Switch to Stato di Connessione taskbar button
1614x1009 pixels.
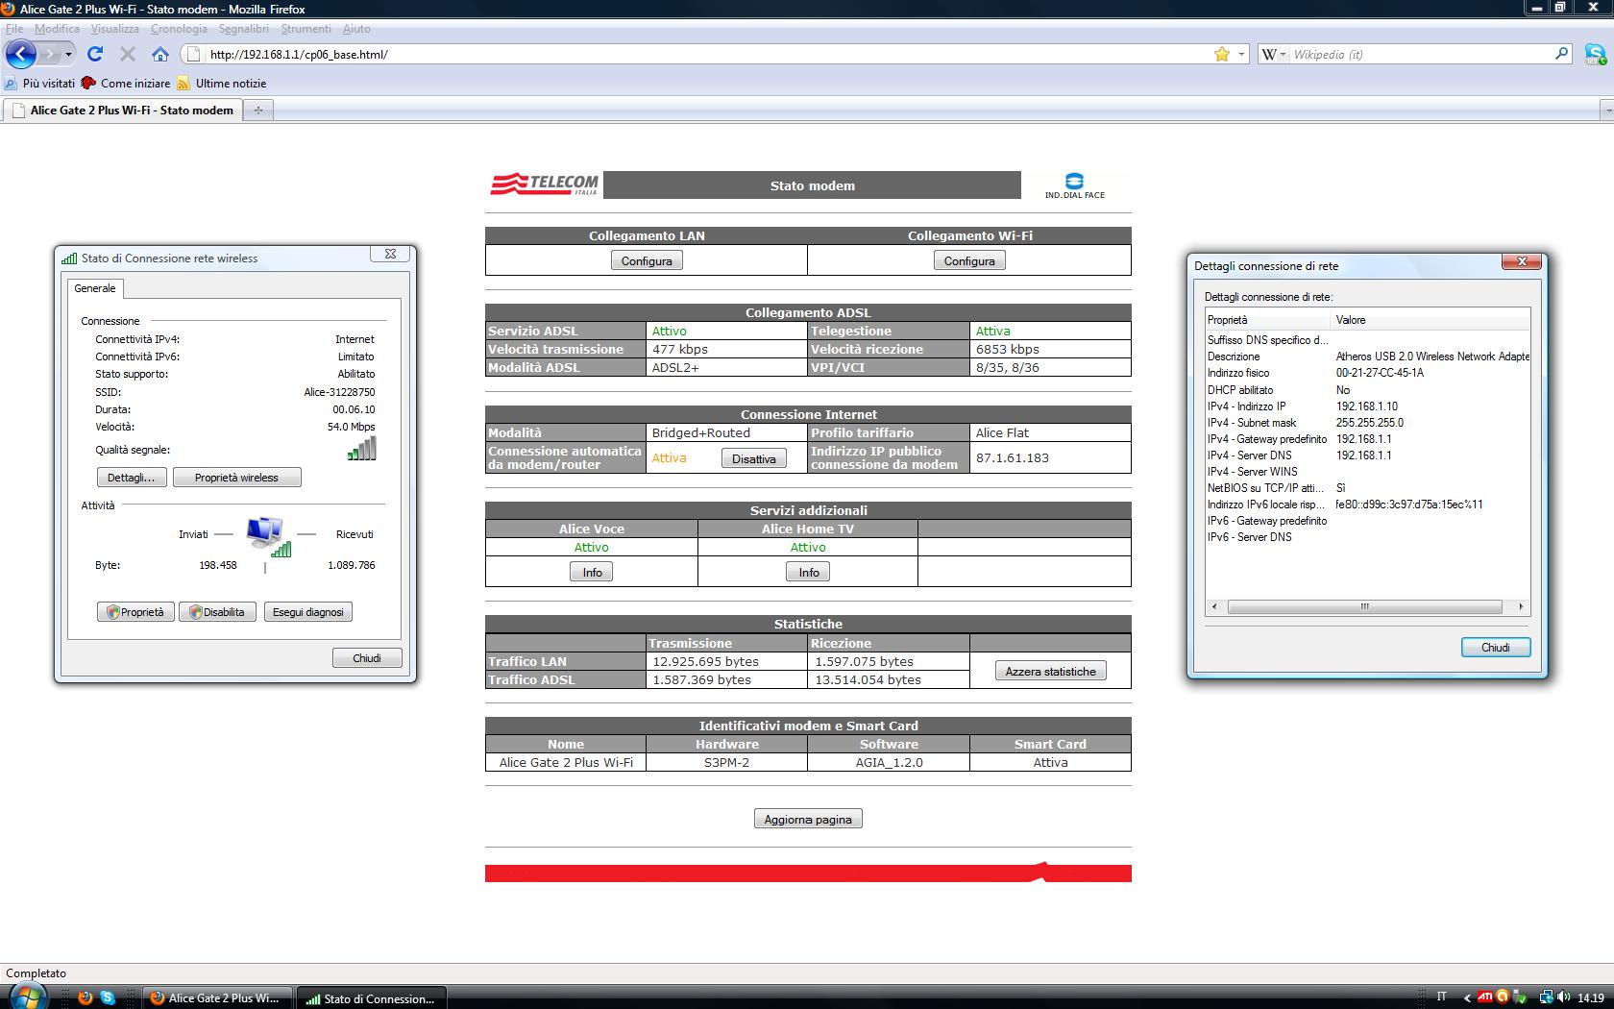370,998
